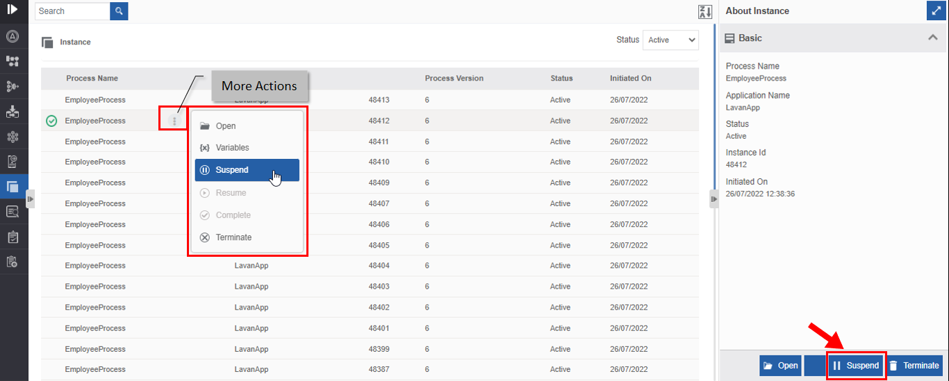
Task: Open the clipboard checklist icon in sidebar
Action: coord(13,237)
